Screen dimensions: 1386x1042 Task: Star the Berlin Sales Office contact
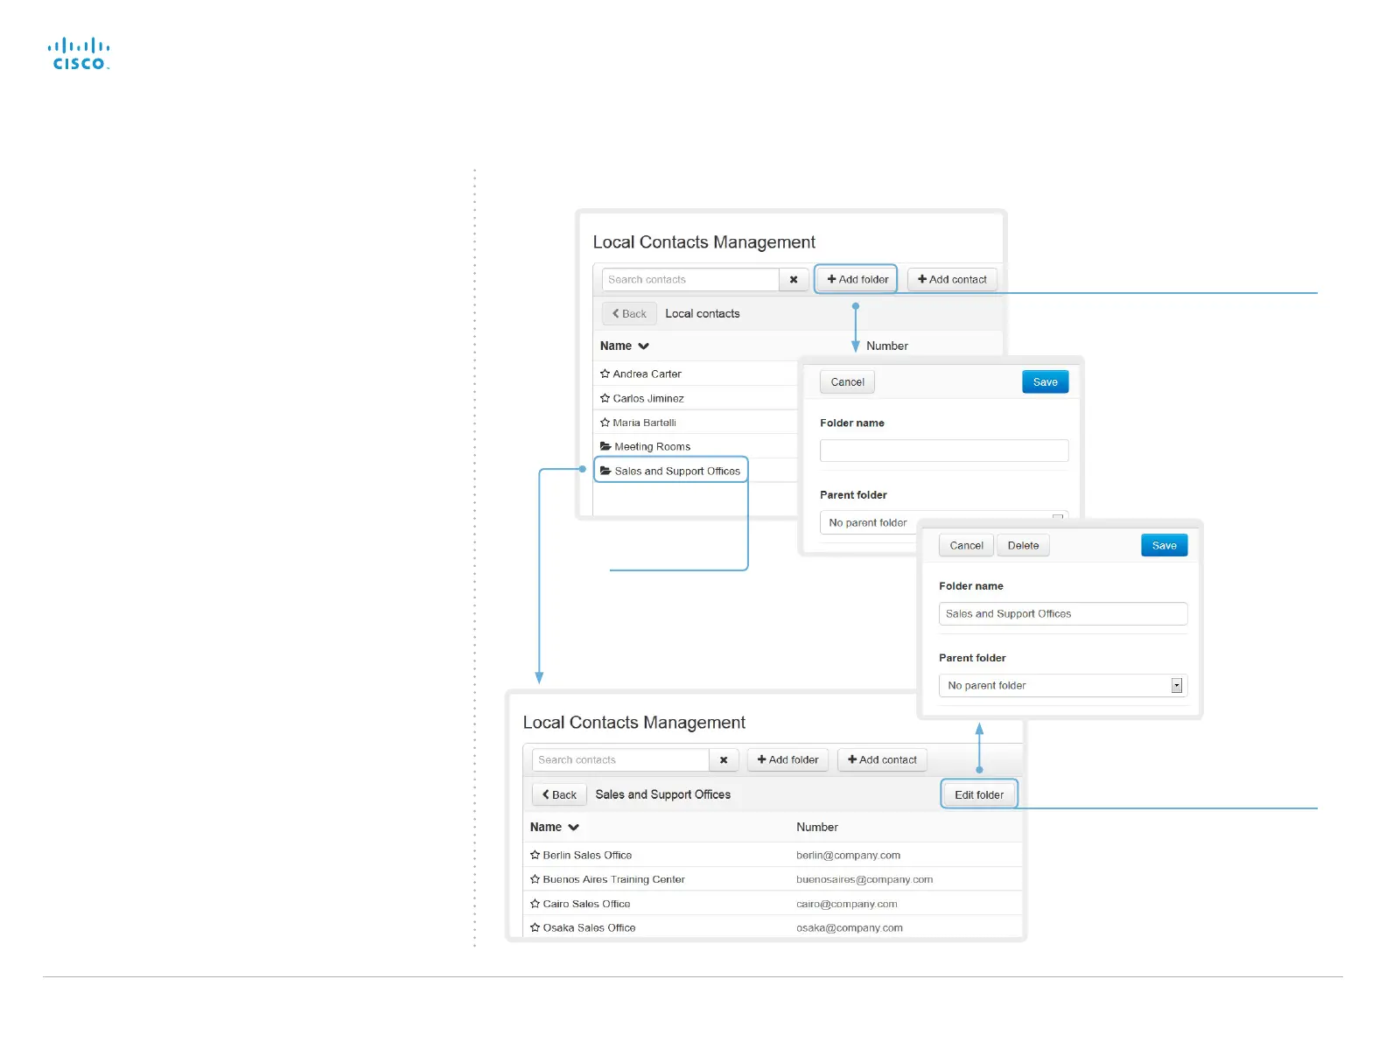(x=535, y=855)
